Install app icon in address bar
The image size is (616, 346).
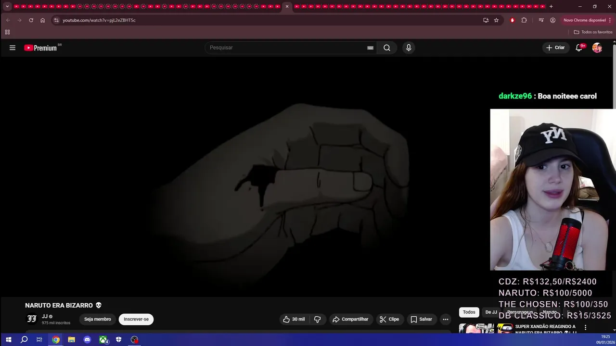[x=486, y=20]
